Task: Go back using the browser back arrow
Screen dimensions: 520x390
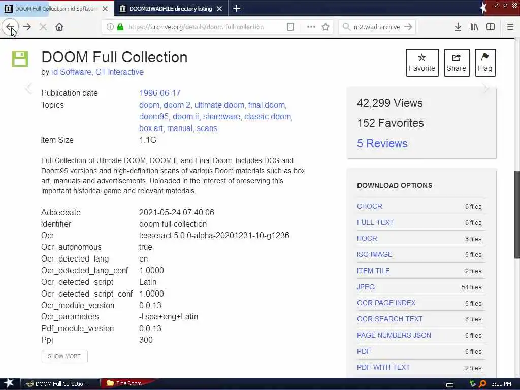Action: click(10, 27)
